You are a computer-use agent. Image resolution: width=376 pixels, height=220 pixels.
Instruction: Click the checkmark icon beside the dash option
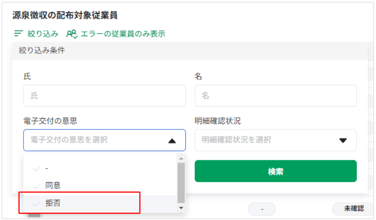coord(36,168)
